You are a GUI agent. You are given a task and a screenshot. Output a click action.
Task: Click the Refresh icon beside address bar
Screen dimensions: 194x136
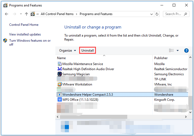pos(158,14)
